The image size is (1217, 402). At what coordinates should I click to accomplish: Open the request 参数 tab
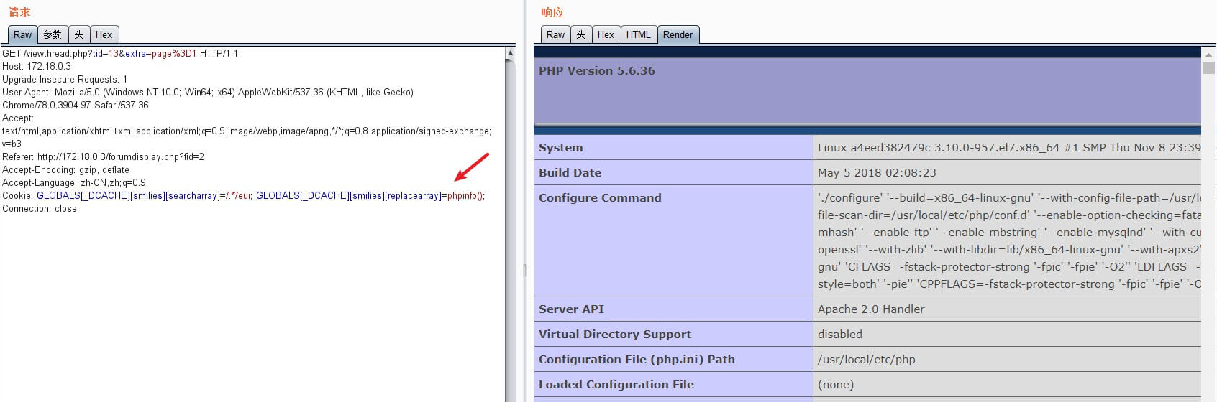tap(53, 34)
